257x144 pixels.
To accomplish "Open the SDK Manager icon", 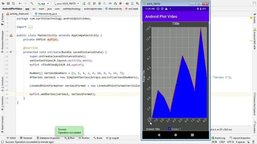I will tap(137, 4).
